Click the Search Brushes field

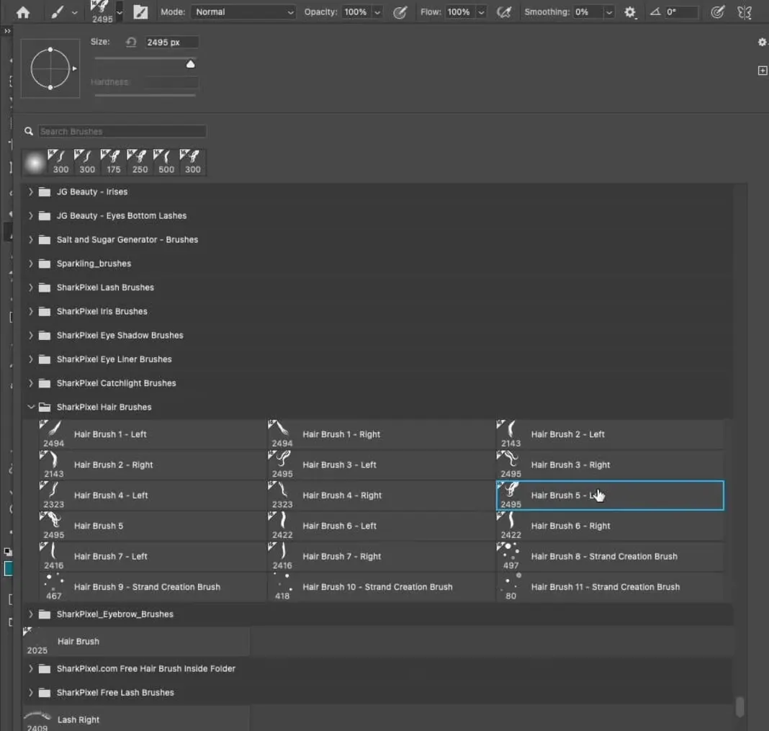click(x=122, y=132)
